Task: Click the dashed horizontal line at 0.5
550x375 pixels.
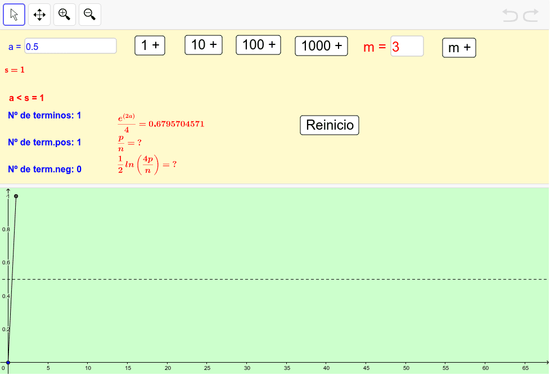Action: [x=277, y=280]
